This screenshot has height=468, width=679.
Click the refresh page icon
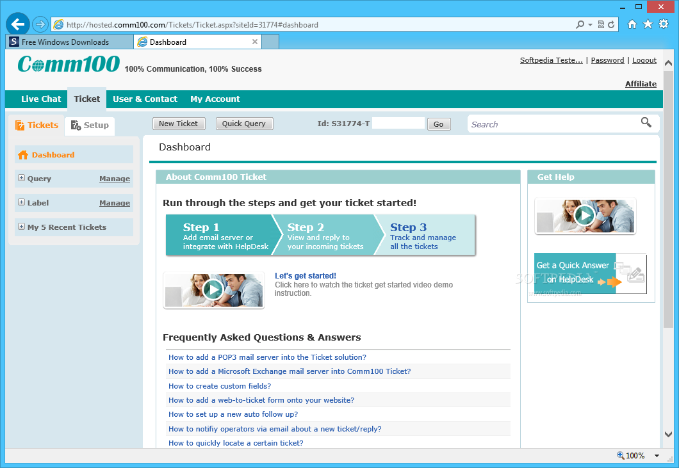(x=611, y=25)
